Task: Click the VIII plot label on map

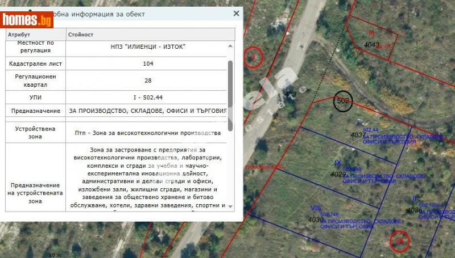Action: (x=316, y=208)
